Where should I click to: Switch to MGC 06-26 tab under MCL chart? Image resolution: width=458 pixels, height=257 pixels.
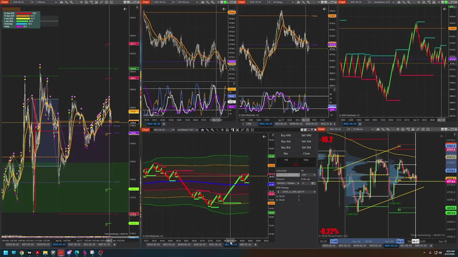pyautogui.click(x=215, y=245)
